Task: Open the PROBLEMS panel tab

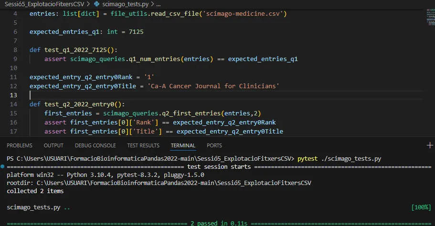Action: click(x=20, y=145)
